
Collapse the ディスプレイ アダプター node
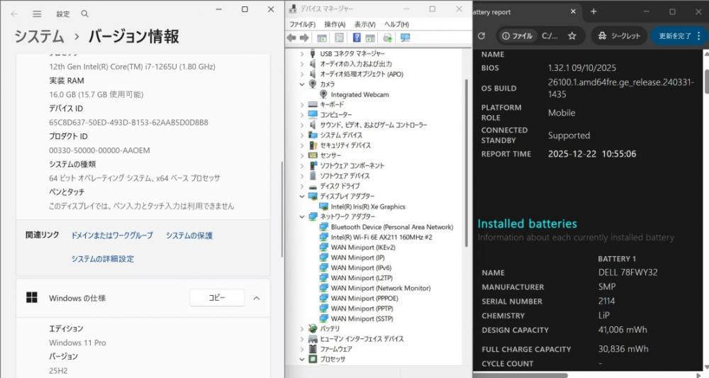point(302,196)
